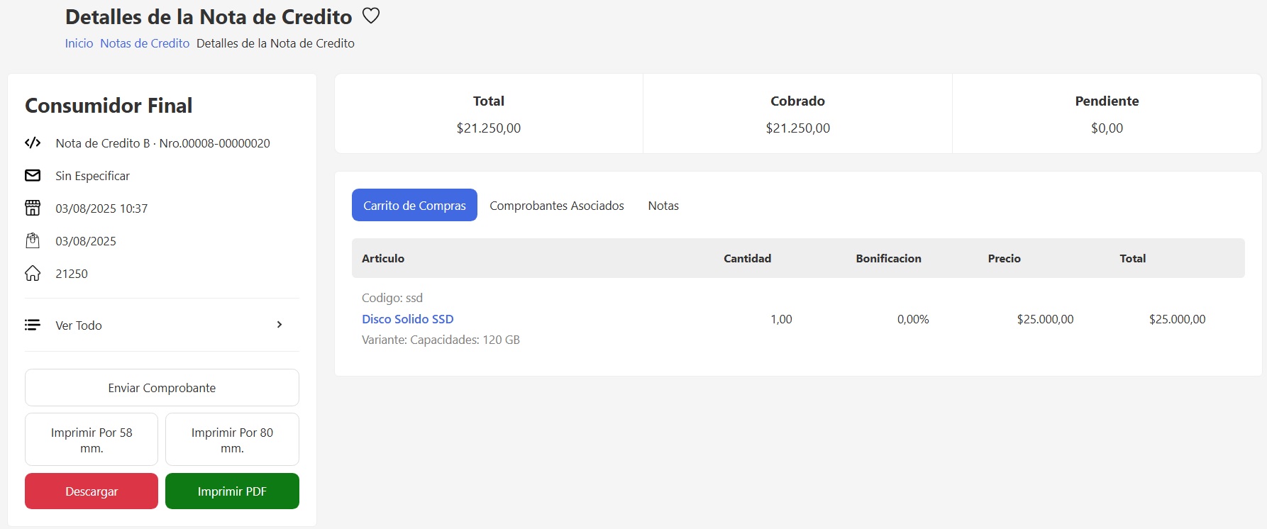Go to Inicio breadcrumb link
This screenshot has width=1267, height=529.
click(x=79, y=43)
